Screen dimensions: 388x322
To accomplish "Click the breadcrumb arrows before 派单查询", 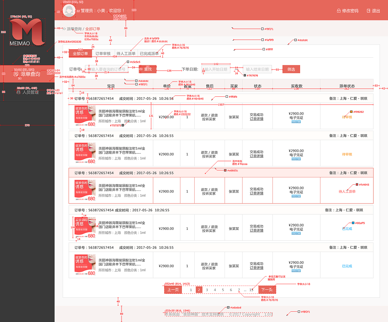I will point(64,29).
